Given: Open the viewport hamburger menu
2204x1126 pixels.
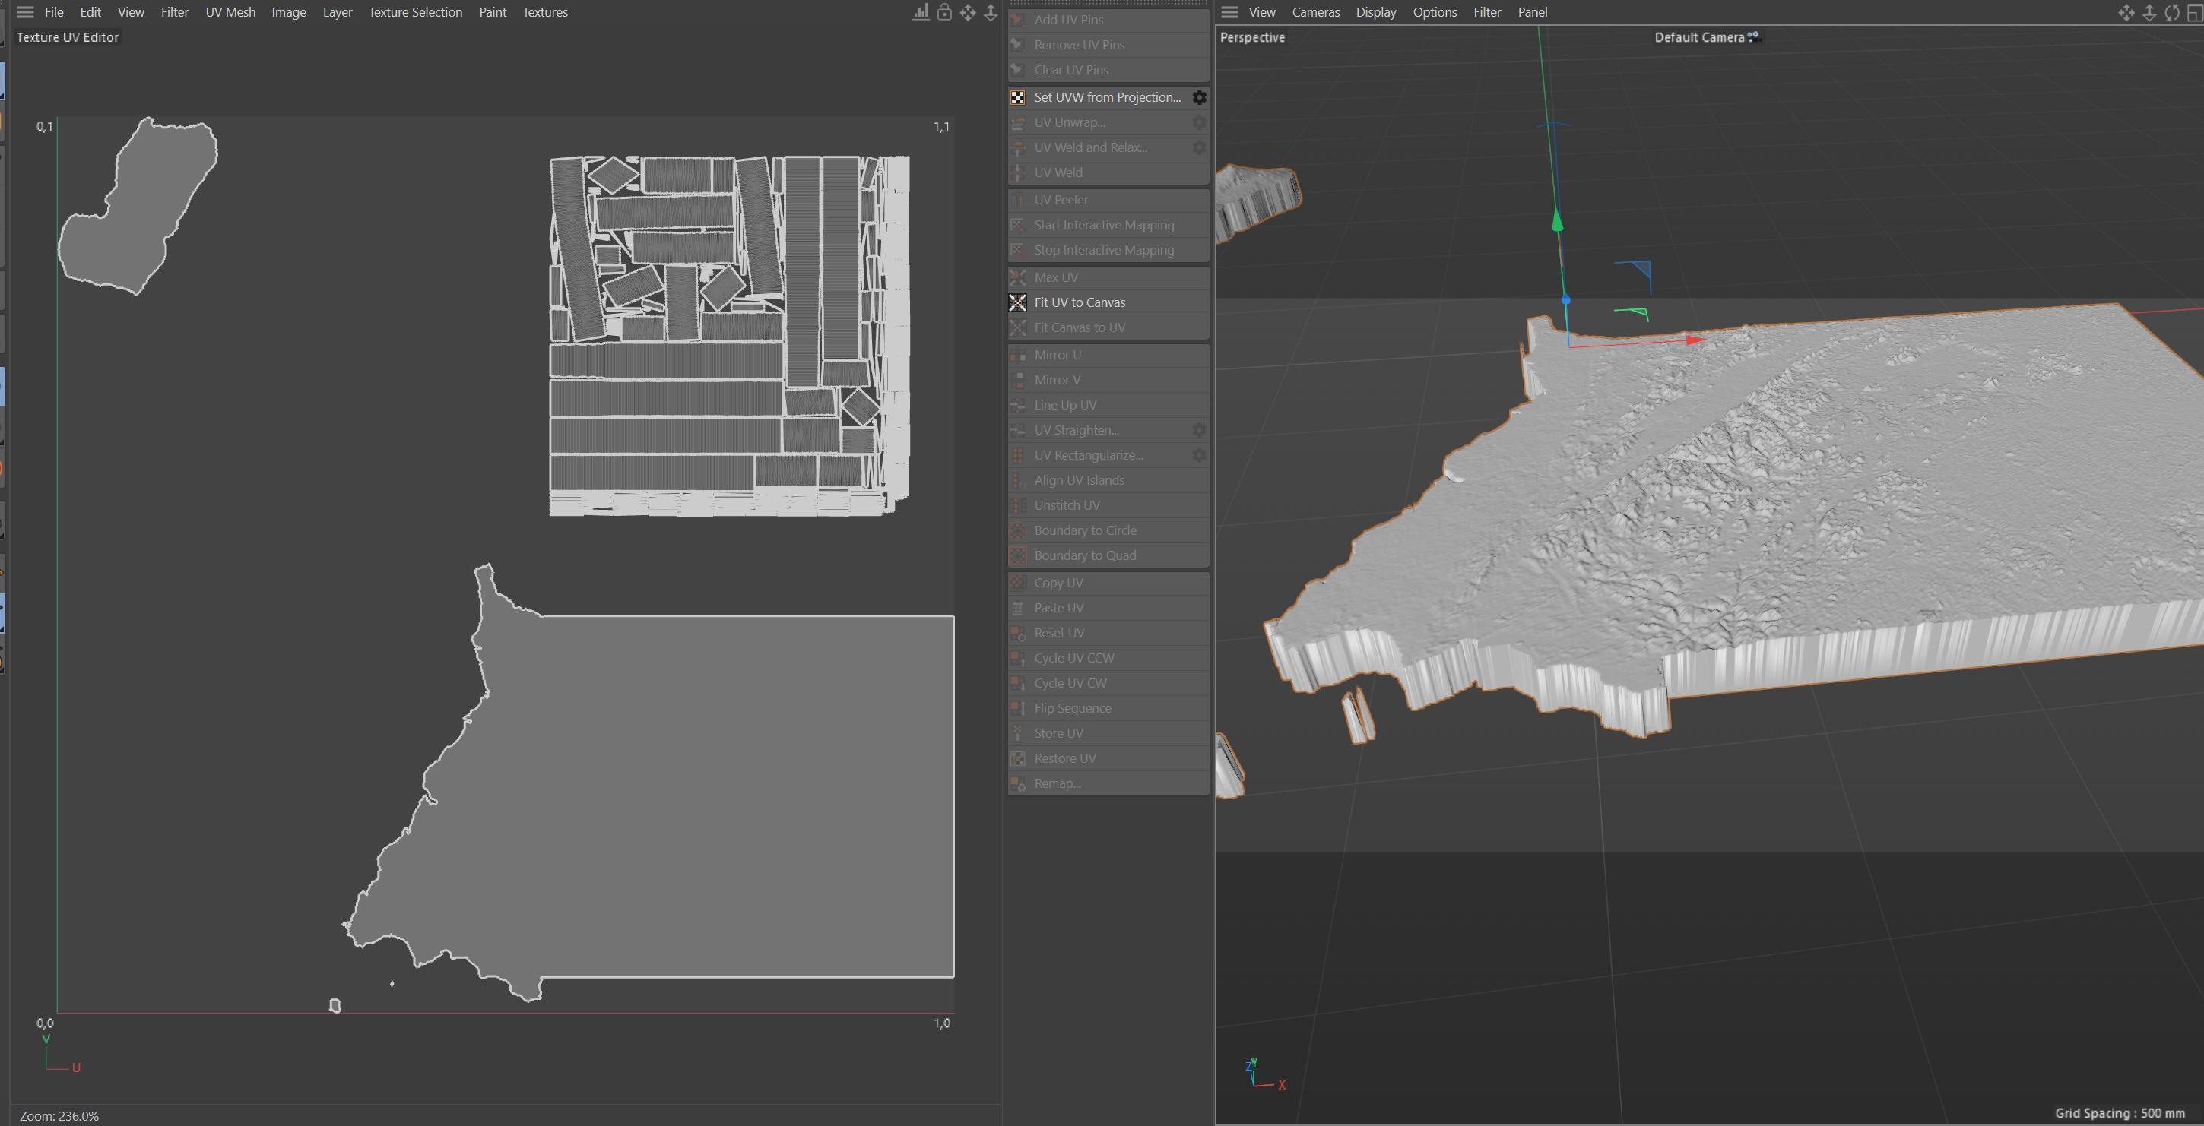Looking at the screenshot, I should (1229, 12).
